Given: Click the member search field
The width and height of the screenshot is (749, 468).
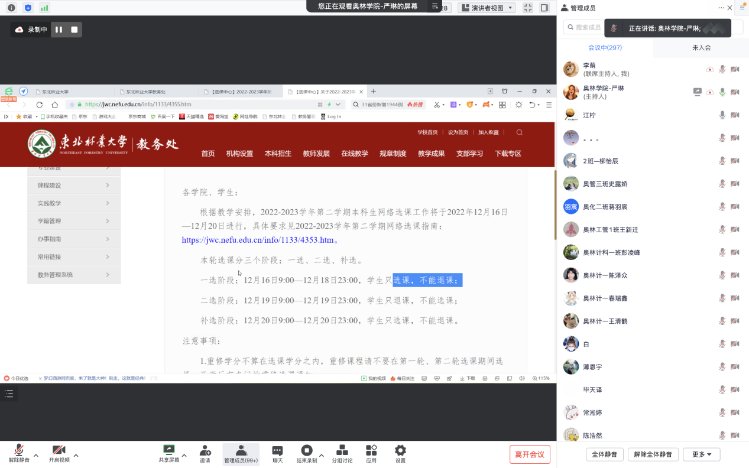Looking at the screenshot, I should tap(585, 27).
